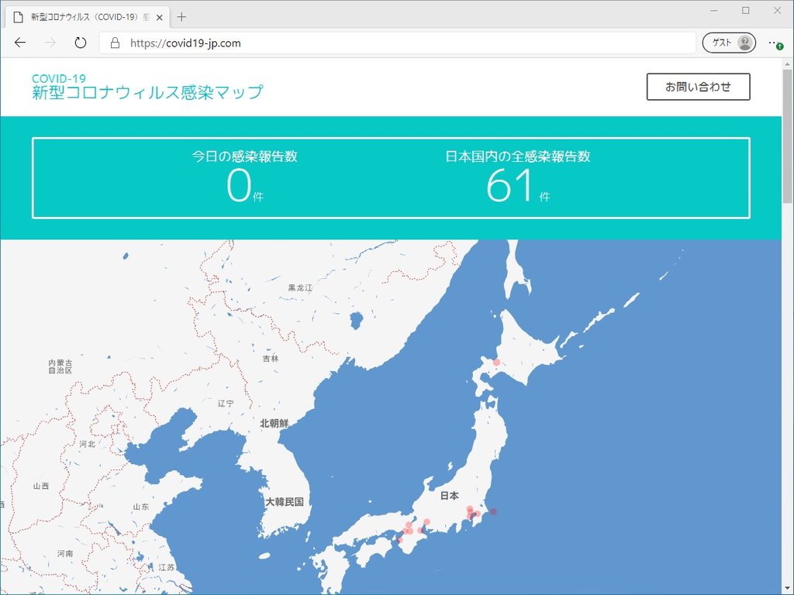Image resolution: width=794 pixels, height=595 pixels.
Task: Switch to the COVID-19 map tab
Action: point(85,15)
